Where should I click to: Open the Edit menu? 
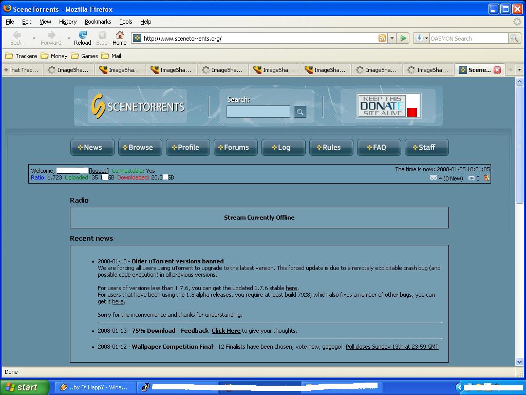27,22
